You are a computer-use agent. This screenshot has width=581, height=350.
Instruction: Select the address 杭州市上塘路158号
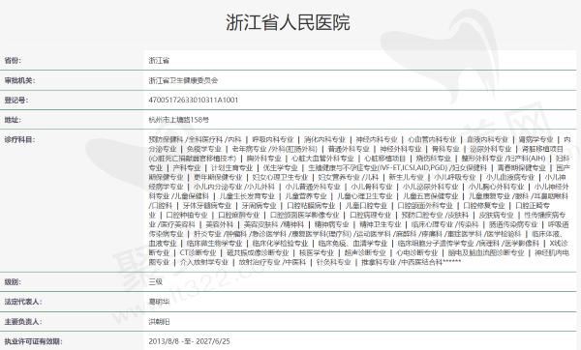(179, 120)
